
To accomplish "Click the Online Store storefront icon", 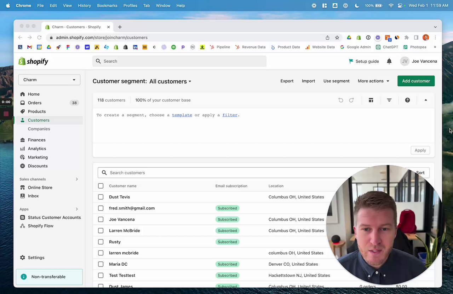I will (x=23, y=188).
